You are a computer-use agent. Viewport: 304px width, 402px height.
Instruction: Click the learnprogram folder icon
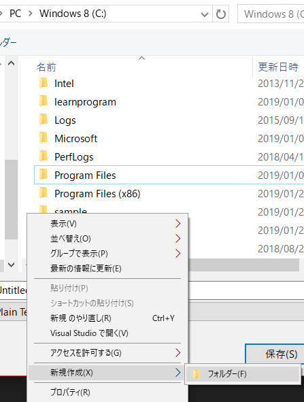click(x=44, y=102)
